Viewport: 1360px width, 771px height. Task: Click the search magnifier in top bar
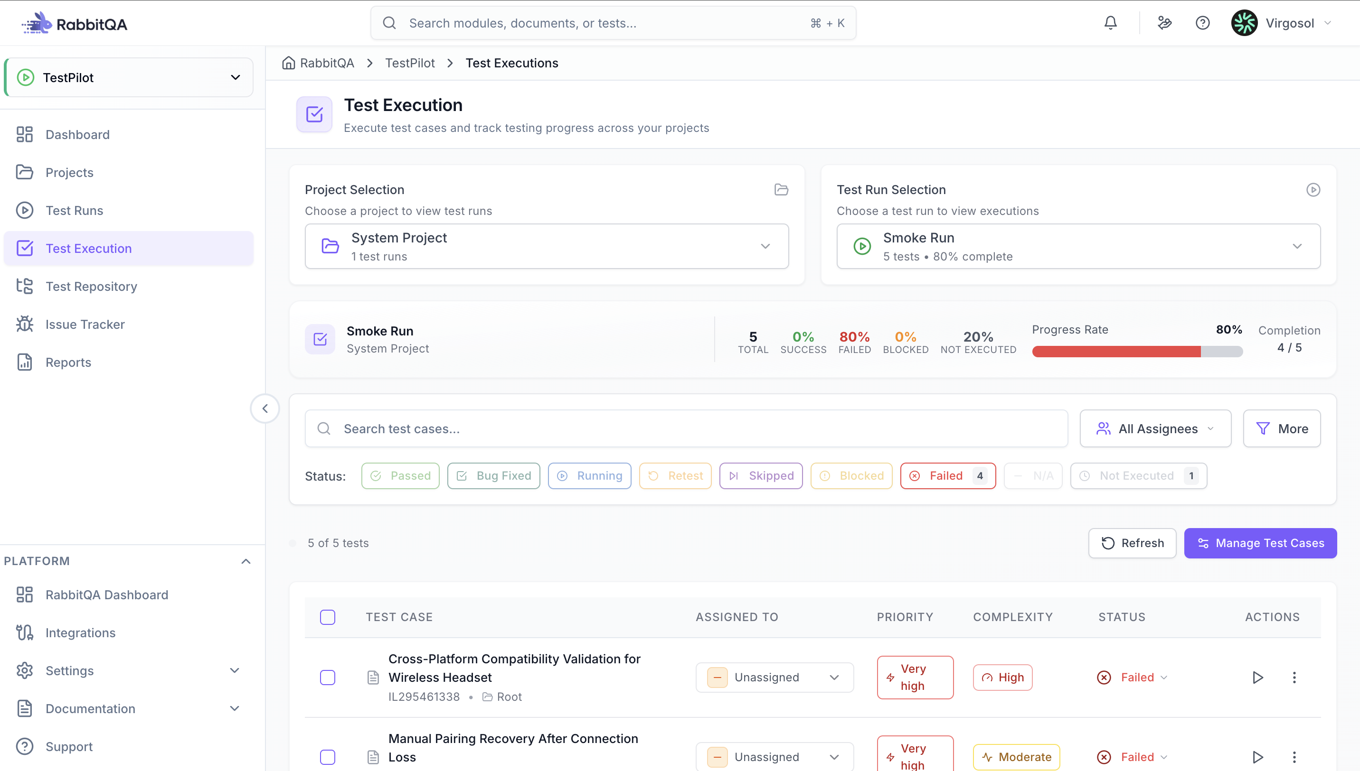389,23
